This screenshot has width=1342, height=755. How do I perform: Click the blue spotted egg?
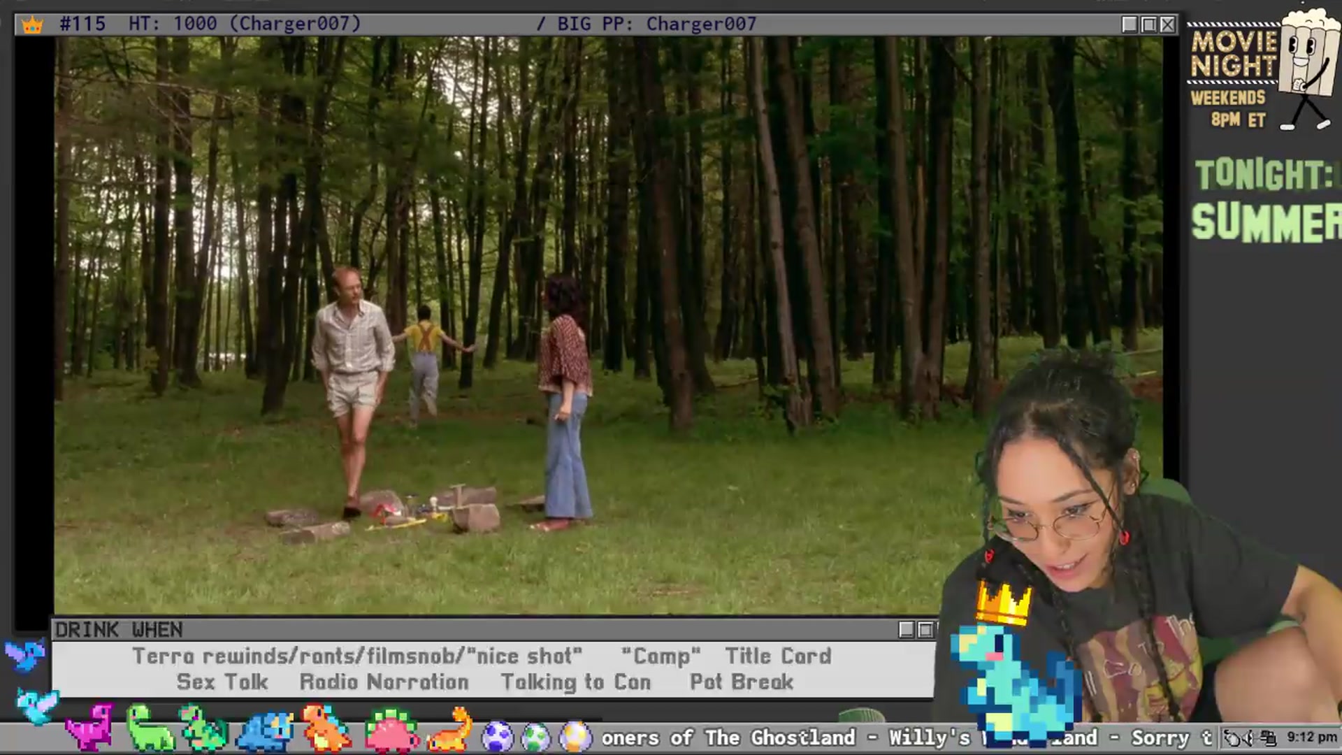(x=498, y=738)
